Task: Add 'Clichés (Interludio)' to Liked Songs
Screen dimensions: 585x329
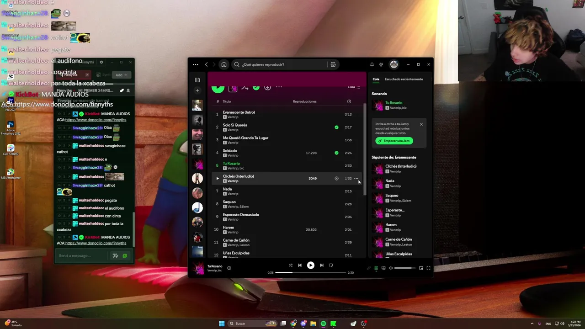Action: point(336,178)
